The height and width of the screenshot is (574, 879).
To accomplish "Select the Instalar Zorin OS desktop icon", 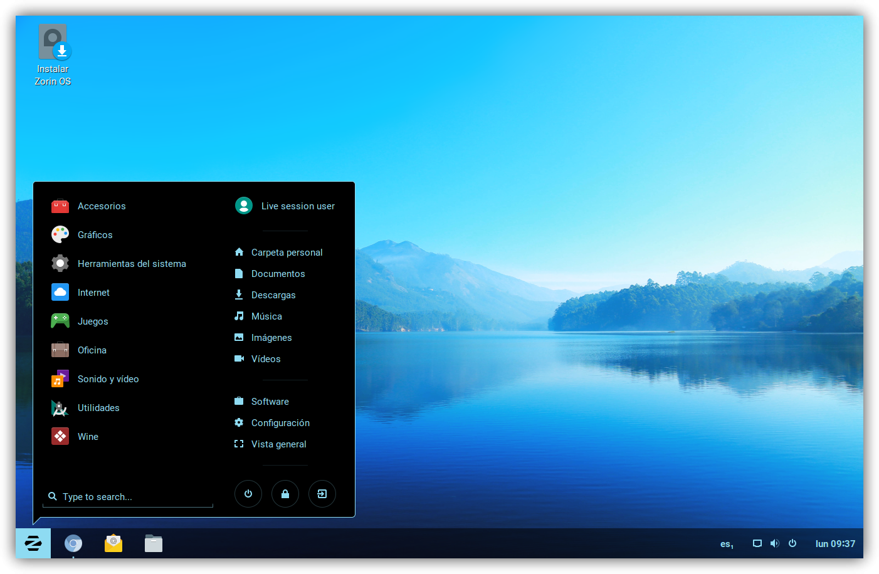I will (x=53, y=55).
